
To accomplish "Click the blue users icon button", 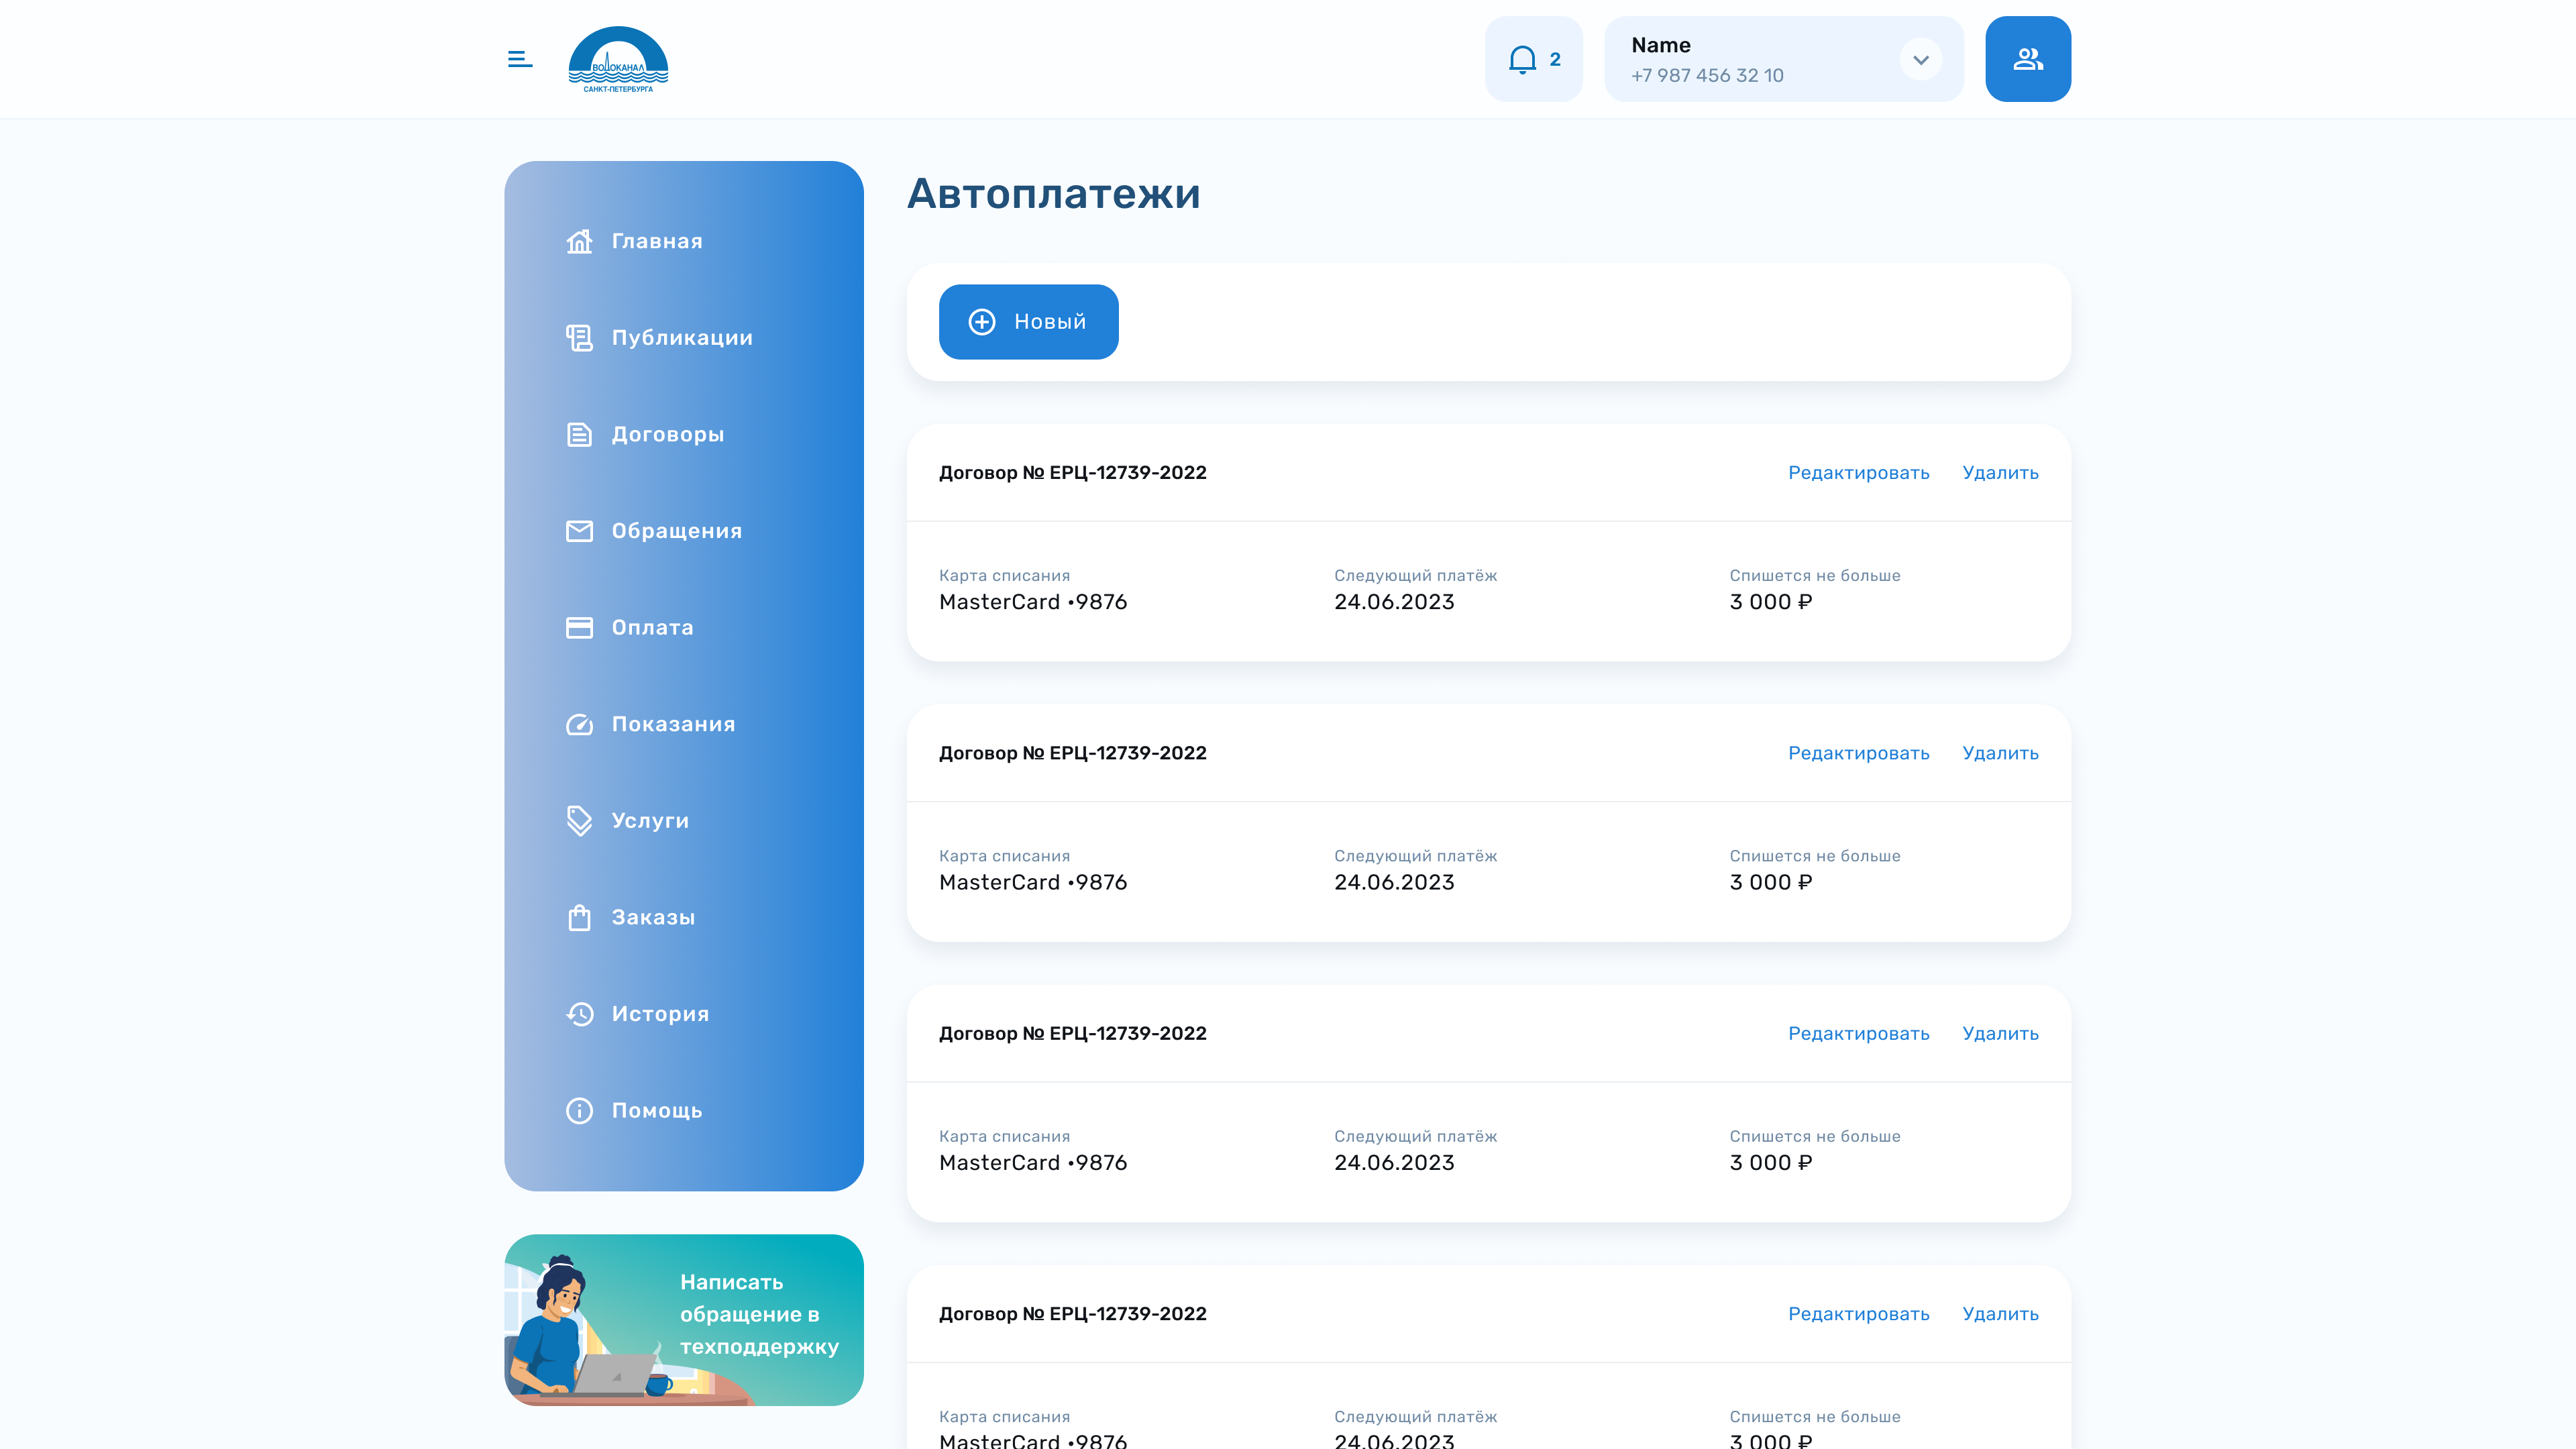I will point(2027,59).
